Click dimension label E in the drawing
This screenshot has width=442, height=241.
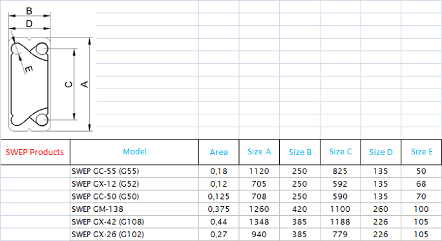pos(28,69)
